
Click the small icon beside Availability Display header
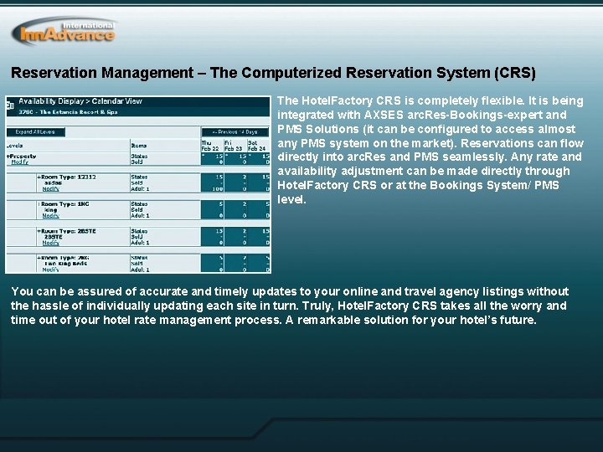(x=10, y=105)
